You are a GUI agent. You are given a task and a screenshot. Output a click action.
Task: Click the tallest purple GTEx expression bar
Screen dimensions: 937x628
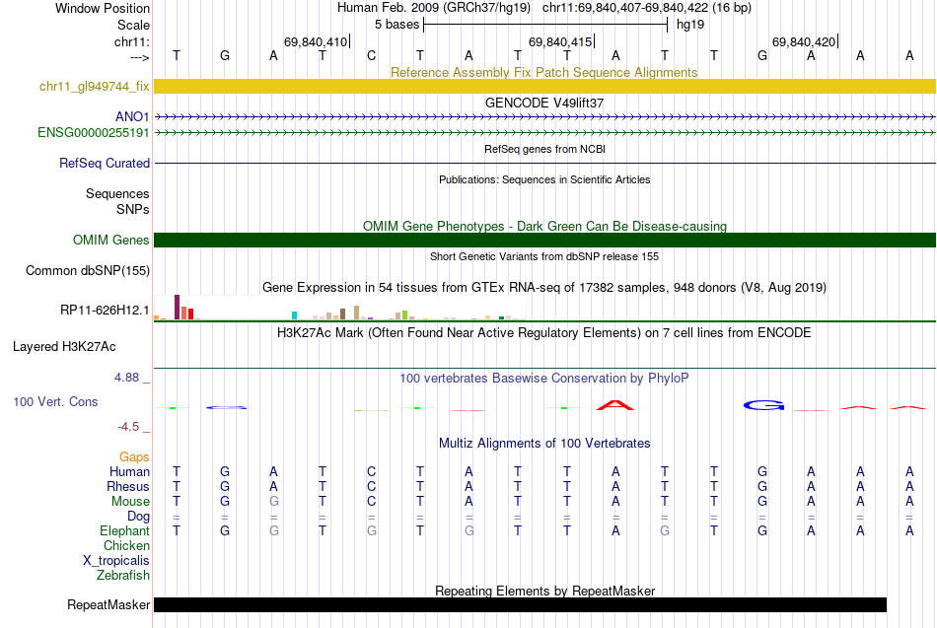[177, 308]
